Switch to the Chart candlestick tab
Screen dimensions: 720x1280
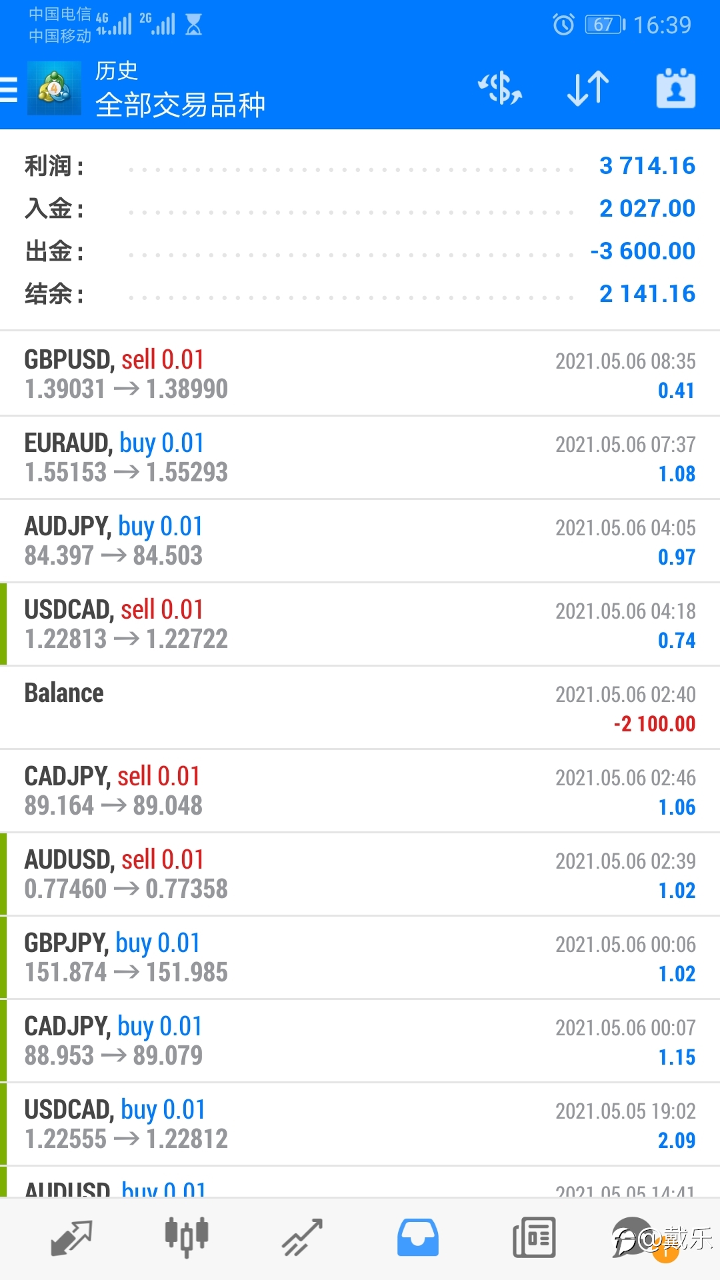pyautogui.click(x=187, y=1238)
